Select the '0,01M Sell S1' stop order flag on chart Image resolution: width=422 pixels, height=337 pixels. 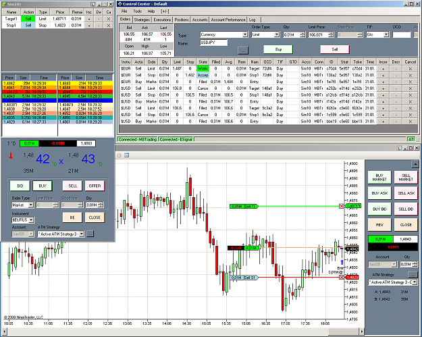[x=244, y=278]
